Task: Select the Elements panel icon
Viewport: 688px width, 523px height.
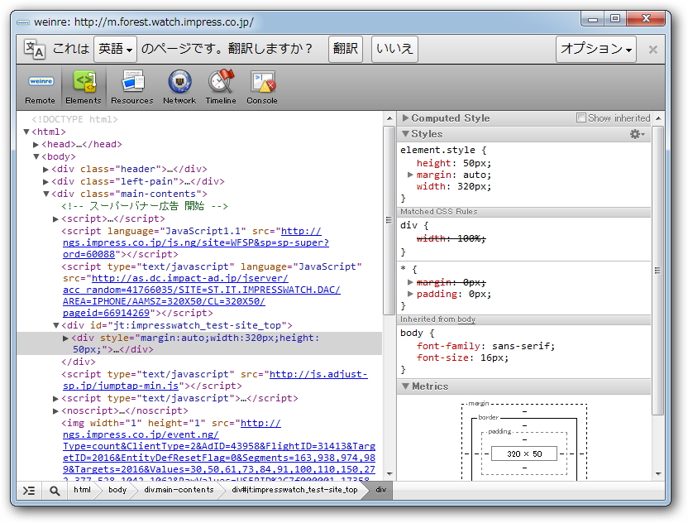Action: [84, 87]
